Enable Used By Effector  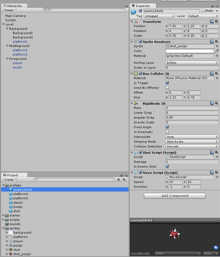(167, 88)
